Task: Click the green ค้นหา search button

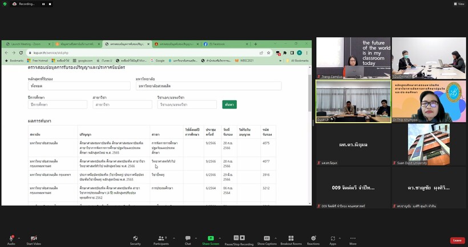Action: 229,104
